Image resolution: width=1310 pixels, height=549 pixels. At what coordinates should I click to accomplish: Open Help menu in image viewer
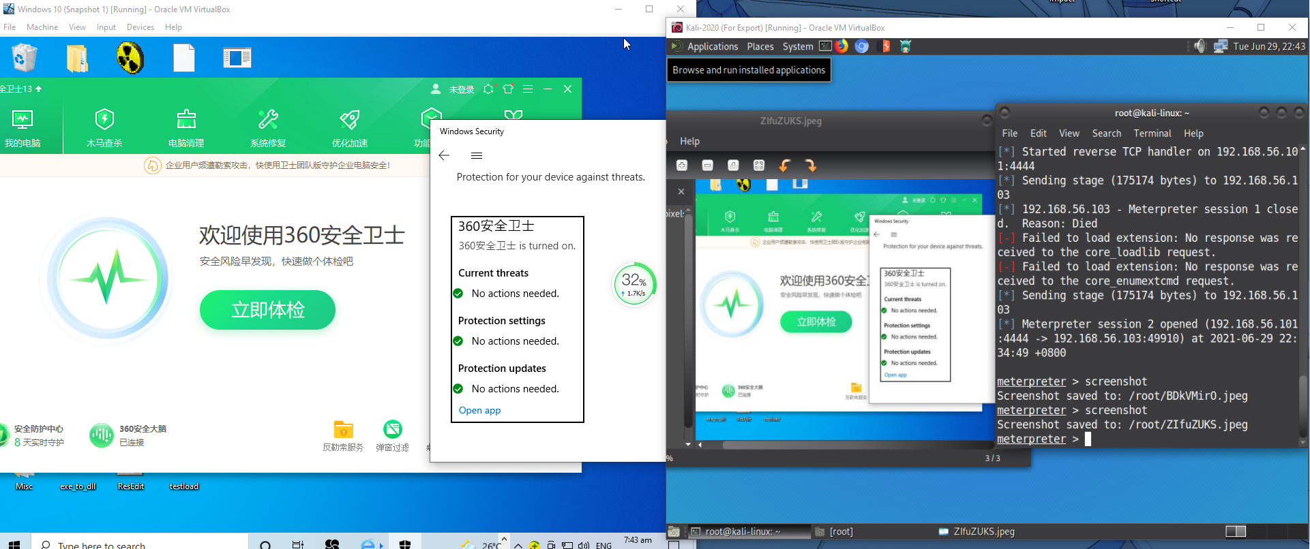(689, 141)
